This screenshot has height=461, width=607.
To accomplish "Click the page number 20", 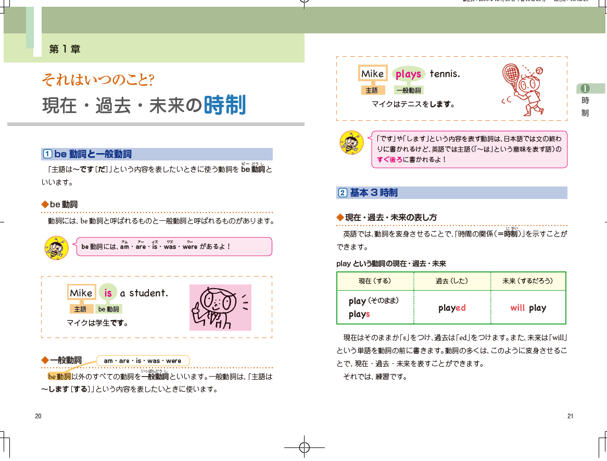I will point(38,416).
